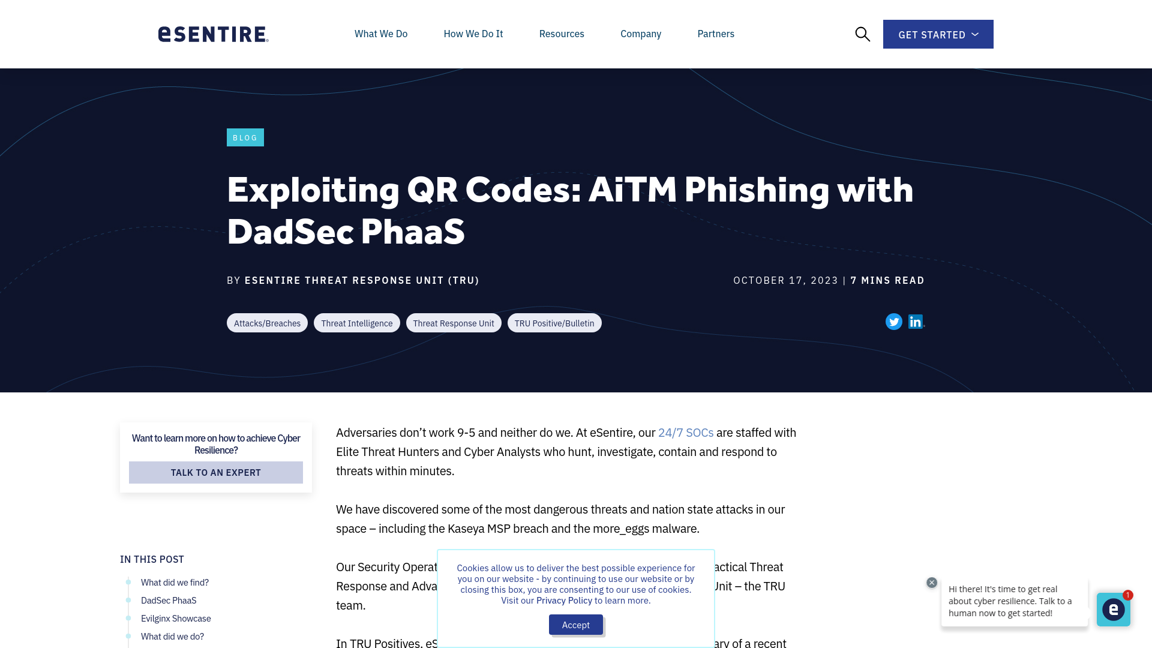The width and height of the screenshot is (1152, 648).
Task: Click the Accept cookies button
Action: pos(576,624)
